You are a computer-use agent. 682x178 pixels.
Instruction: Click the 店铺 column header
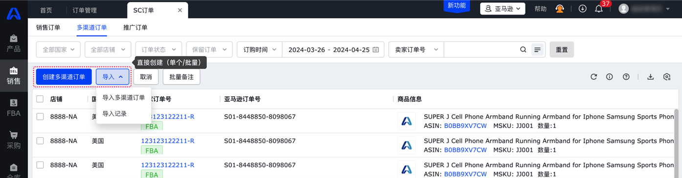pyautogui.click(x=56, y=99)
